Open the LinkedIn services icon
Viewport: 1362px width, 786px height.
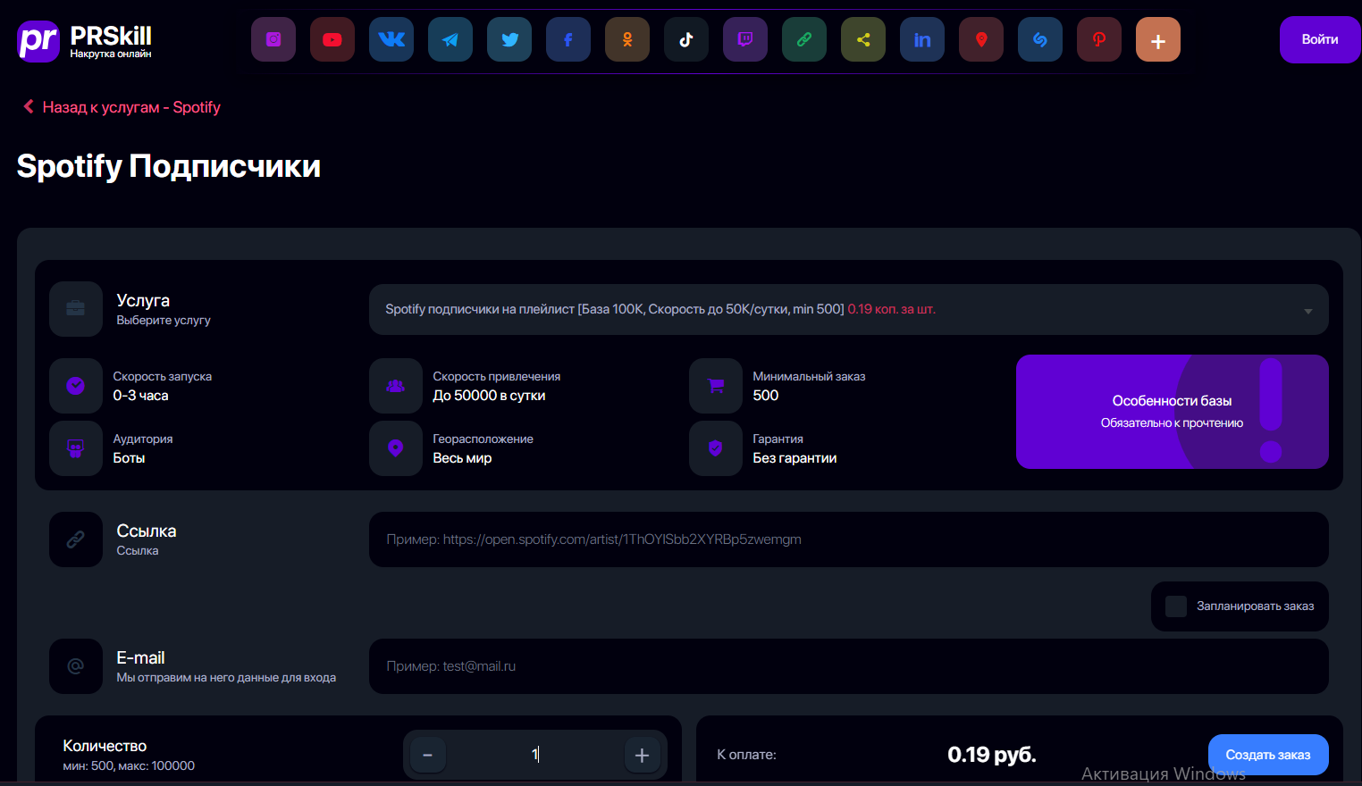[x=922, y=39]
